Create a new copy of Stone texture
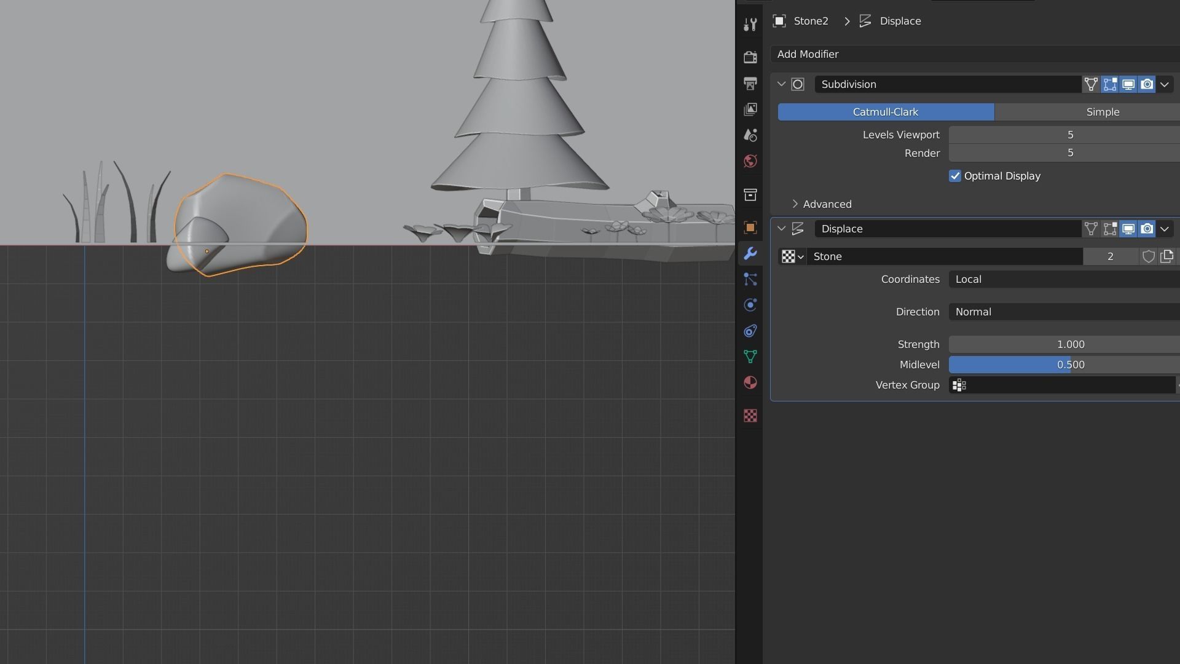Screen dimensions: 1180x664 click(x=1166, y=256)
